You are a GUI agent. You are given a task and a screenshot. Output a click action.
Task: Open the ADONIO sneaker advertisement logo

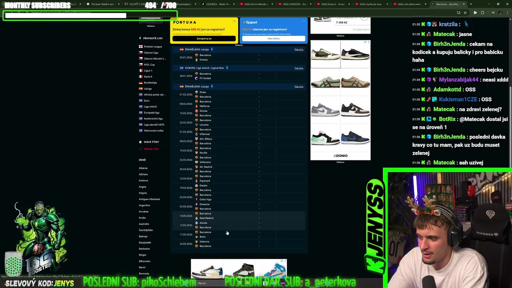340,156
